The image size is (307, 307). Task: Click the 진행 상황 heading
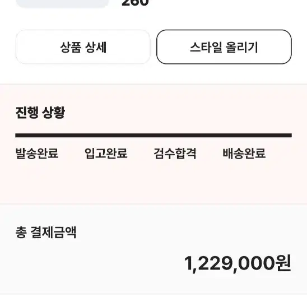40,113
